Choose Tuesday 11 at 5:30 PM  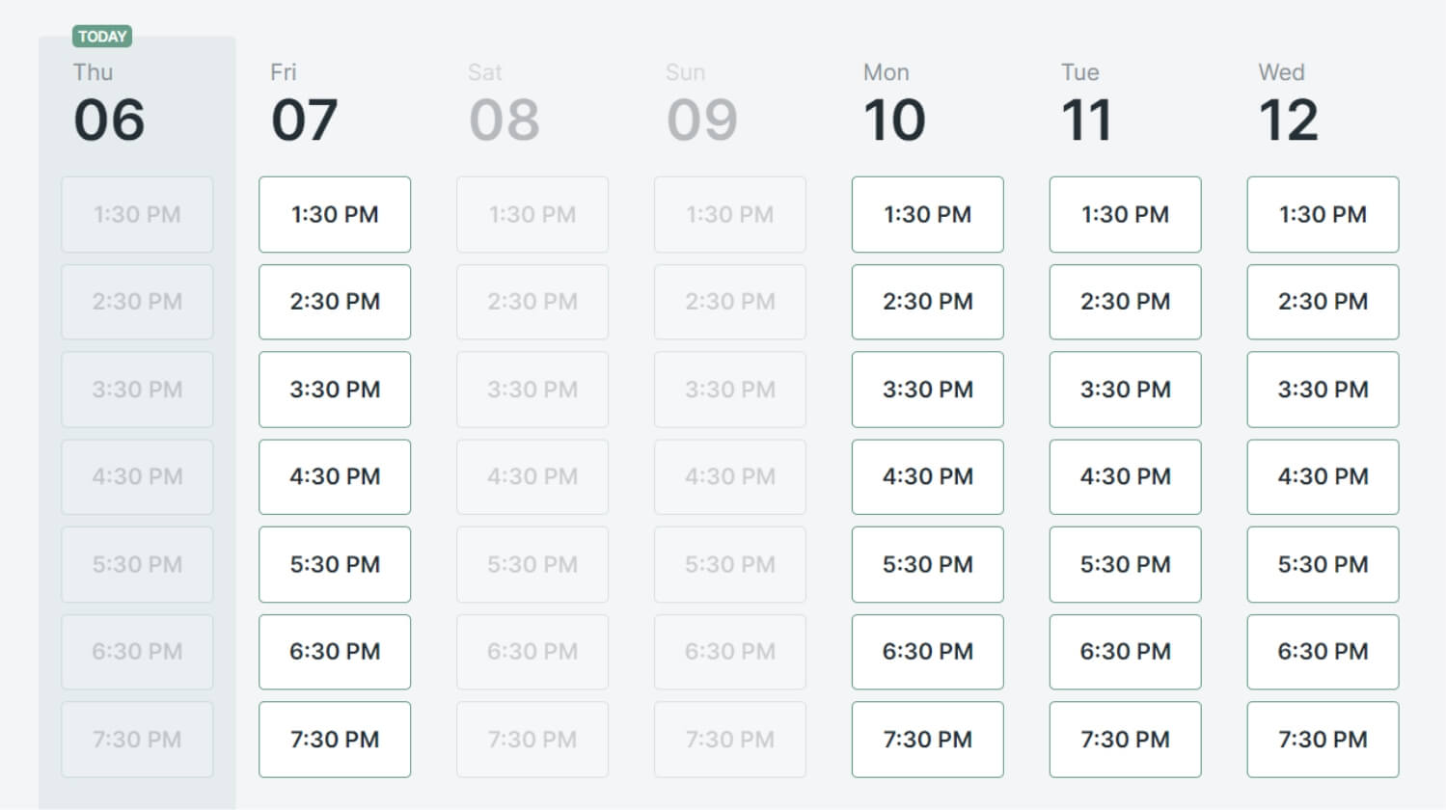(1126, 564)
